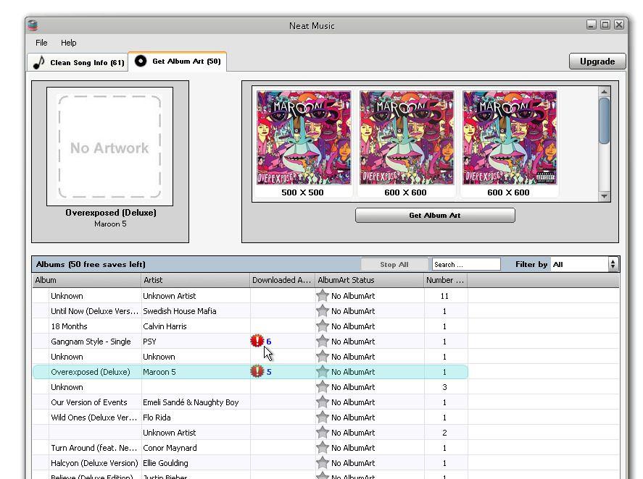Click the red alert icon in Overexposed (Deluxe) row
643x479 pixels.
click(257, 371)
